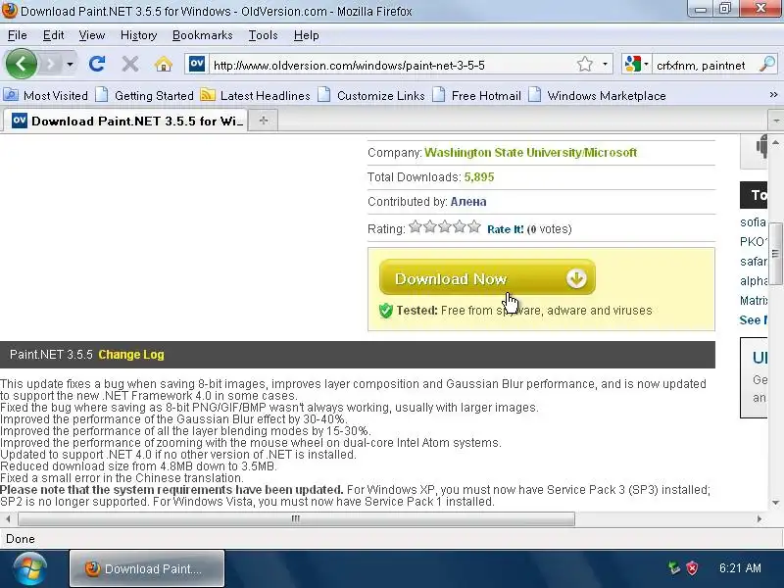Open the Windows Marketplace bookmark

click(x=598, y=95)
